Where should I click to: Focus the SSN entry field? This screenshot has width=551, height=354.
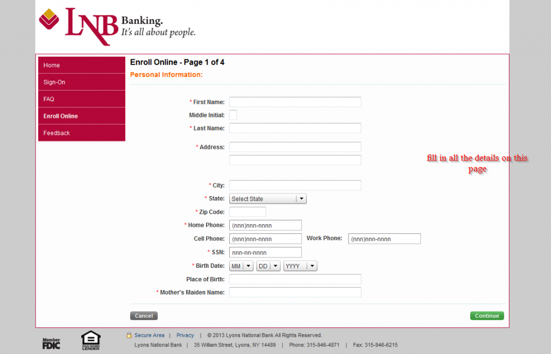click(265, 252)
